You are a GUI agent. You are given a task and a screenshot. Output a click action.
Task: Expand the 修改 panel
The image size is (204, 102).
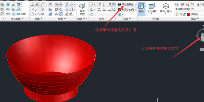tap(62, 19)
